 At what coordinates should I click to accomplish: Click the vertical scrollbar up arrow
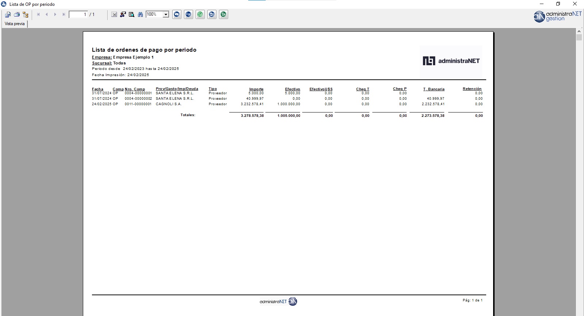point(579,31)
